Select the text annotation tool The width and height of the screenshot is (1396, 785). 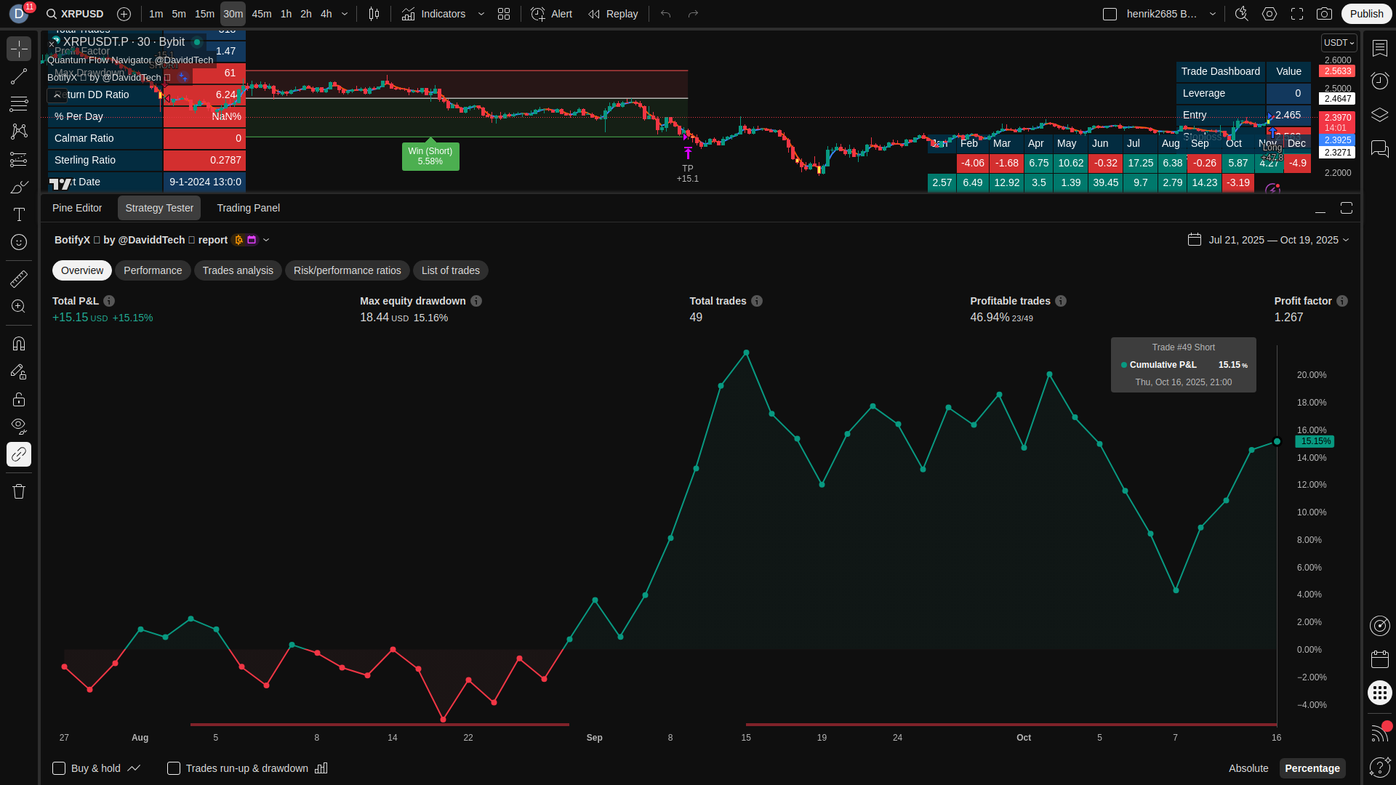(x=19, y=214)
